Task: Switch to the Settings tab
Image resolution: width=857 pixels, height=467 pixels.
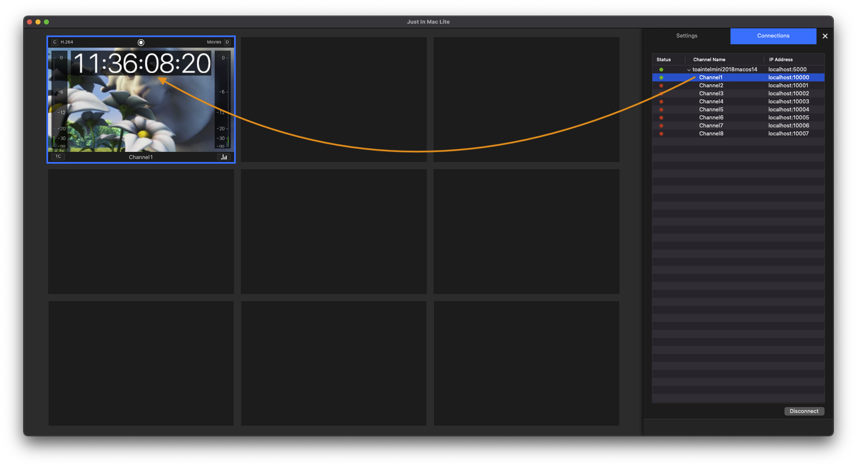Action: (x=687, y=36)
